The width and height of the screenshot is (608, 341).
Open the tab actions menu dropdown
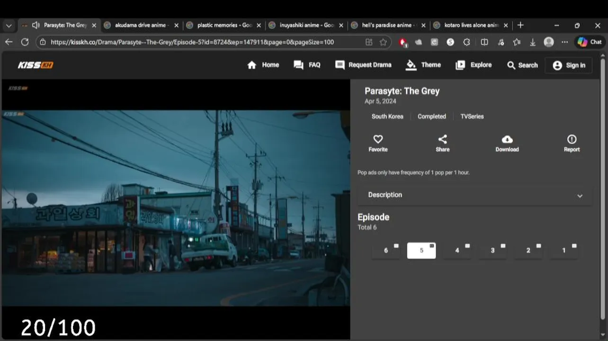pyautogui.click(x=9, y=26)
